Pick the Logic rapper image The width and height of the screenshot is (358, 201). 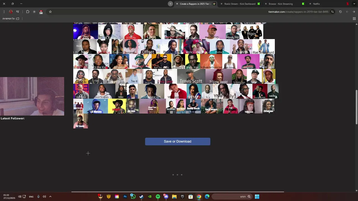pos(152,32)
